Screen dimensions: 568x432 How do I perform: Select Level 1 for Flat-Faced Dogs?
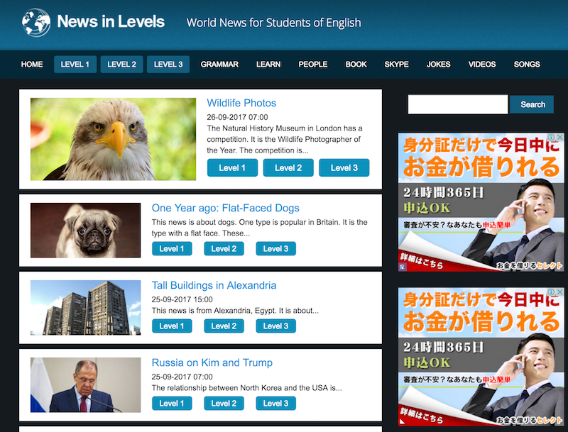point(172,248)
